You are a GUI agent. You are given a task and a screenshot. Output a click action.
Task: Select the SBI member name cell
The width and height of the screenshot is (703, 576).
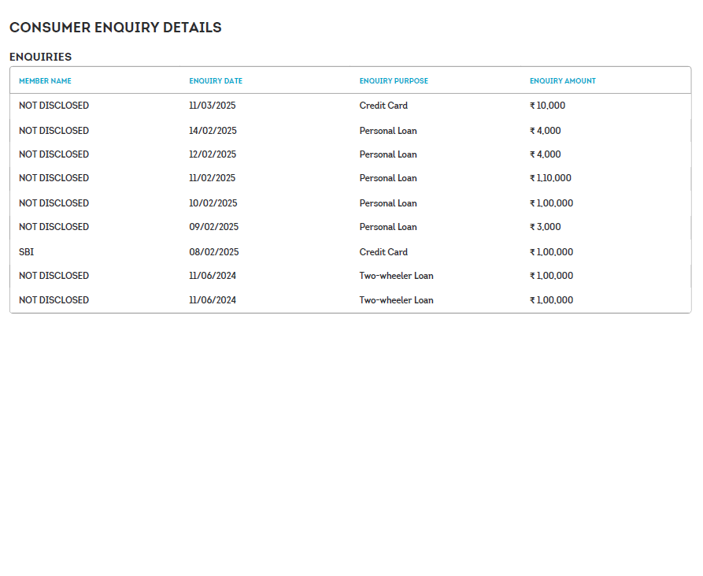pos(27,252)
